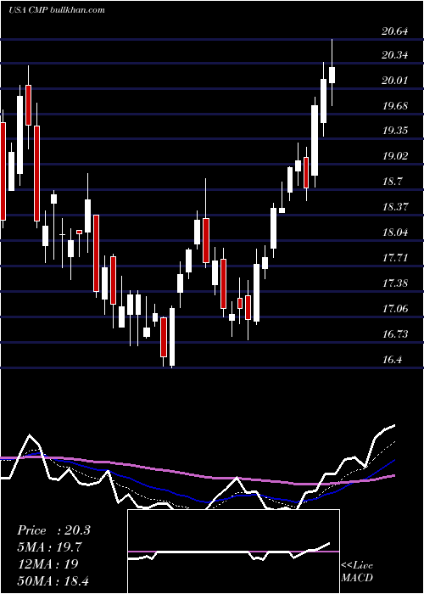The height and width of the screenshot is (594, 424).
Task: Click the 12MA : 19 readout
Action: pos(47,563)
